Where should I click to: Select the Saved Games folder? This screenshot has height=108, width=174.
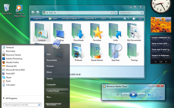(97, 52)
